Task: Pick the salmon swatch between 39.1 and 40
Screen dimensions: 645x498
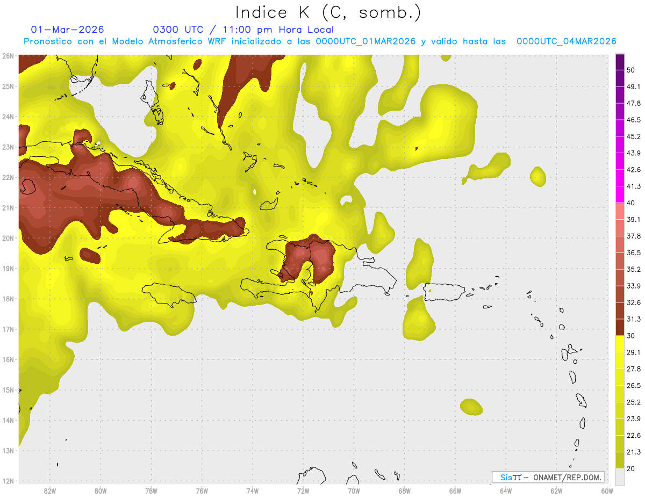Action: (620, 211)
